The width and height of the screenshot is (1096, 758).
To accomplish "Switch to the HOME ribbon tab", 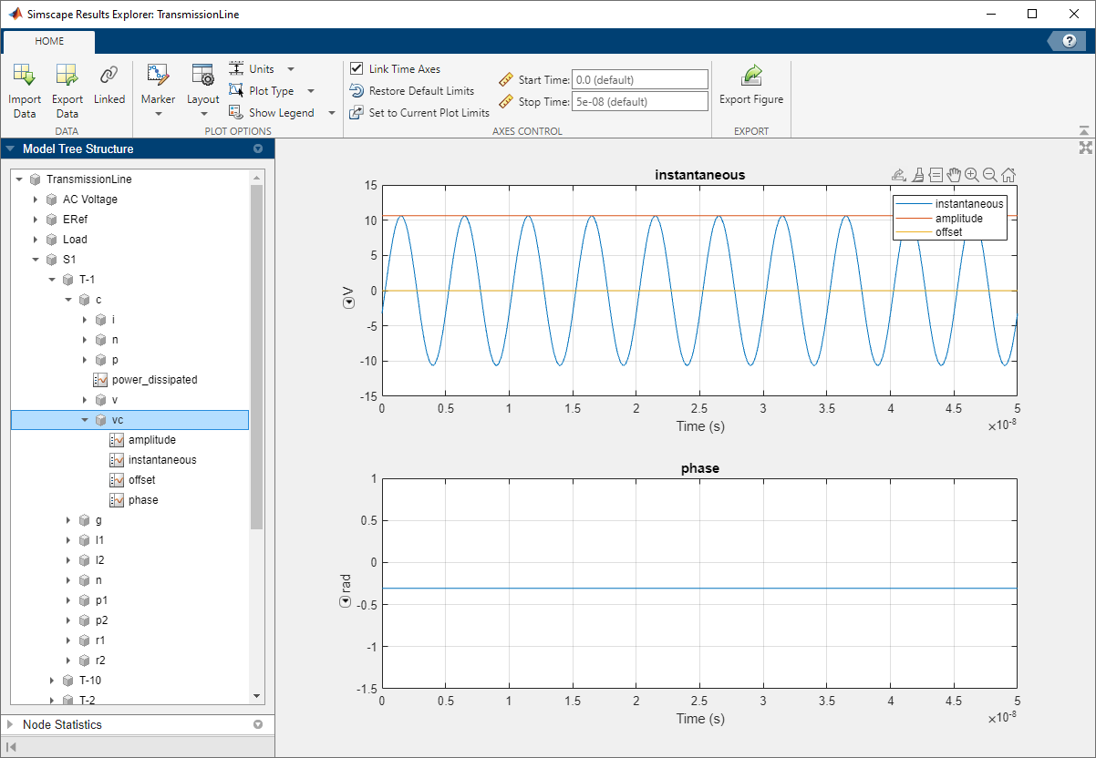I will click(49, 41).
